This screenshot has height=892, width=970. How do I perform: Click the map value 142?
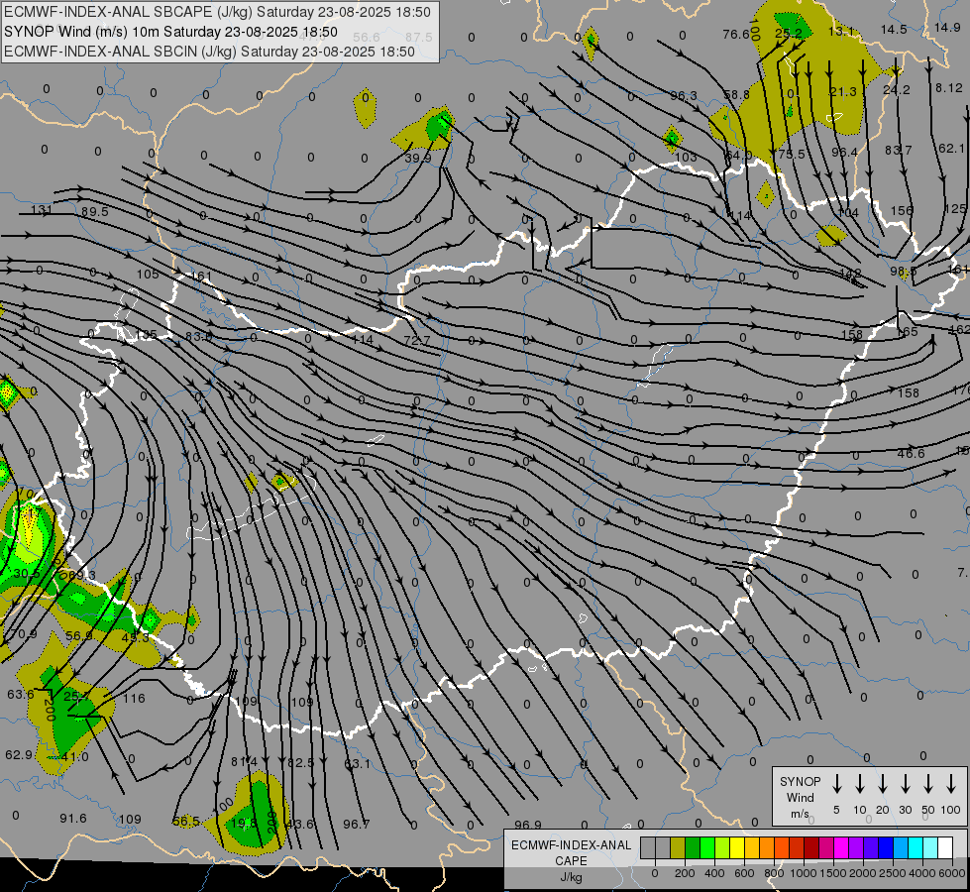850,273
